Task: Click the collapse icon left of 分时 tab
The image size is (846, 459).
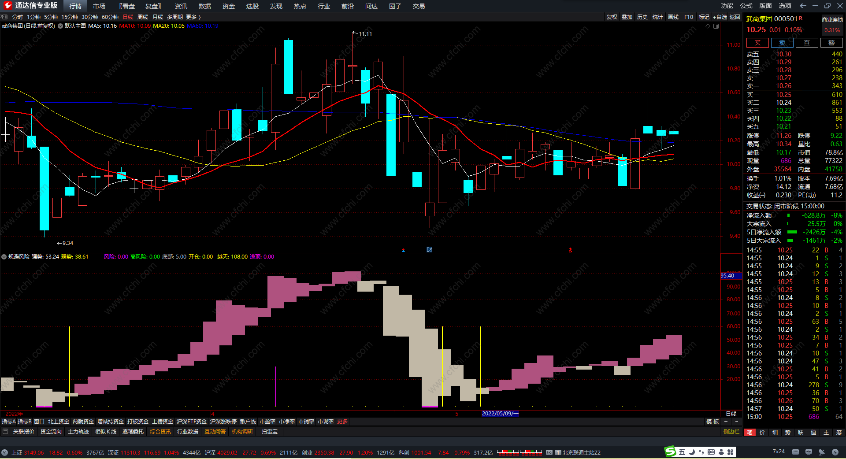Action: [x=4, y=17]
